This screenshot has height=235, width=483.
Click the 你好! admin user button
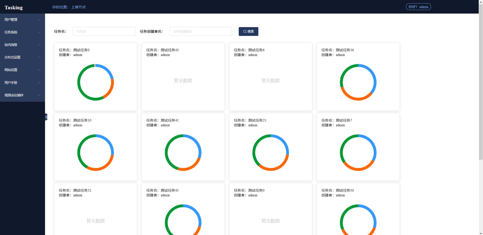(418, 7)
